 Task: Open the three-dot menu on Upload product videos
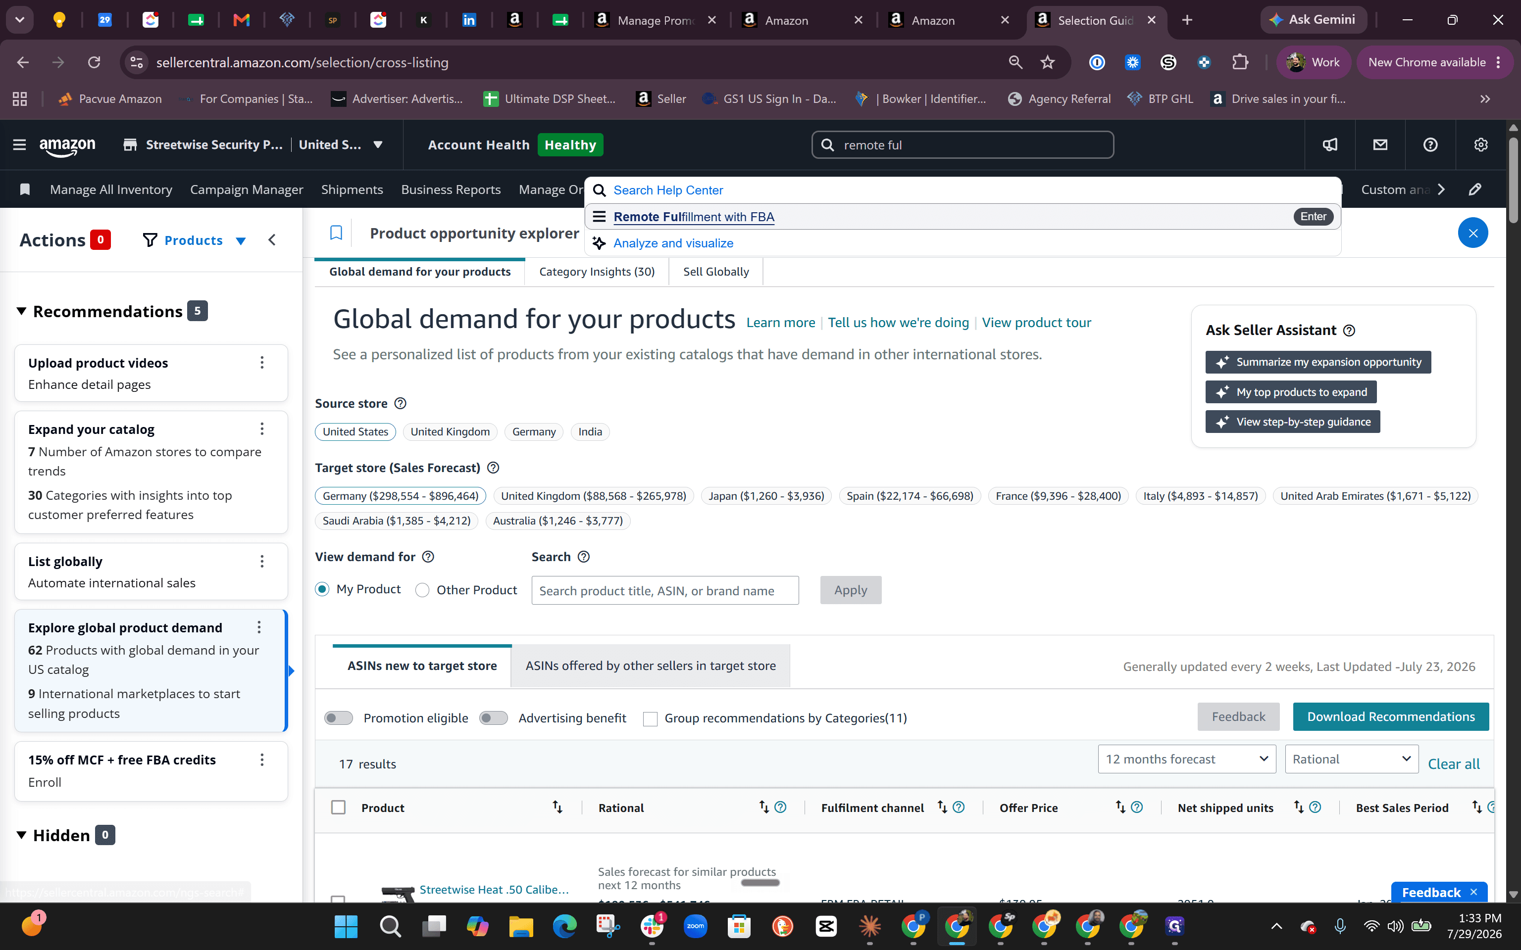coord(262,363)
